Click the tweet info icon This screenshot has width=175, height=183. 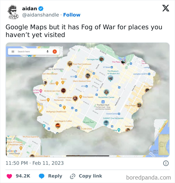point(166,163)
